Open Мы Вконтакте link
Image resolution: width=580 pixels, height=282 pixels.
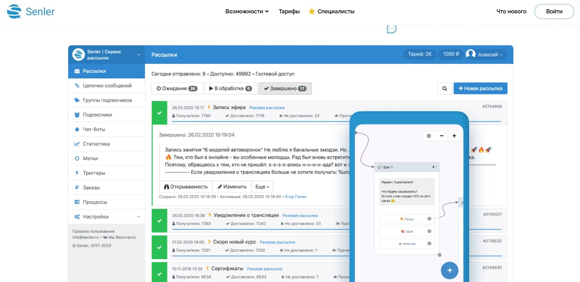point(119,237)
